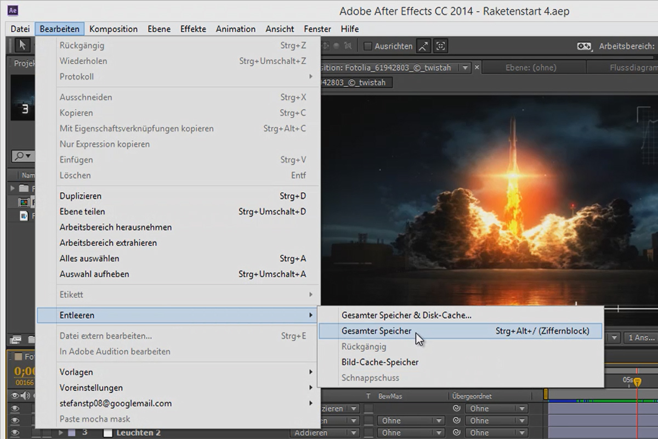Open the composition tab dropdown arrow
The width and height of the screenshot is (658, 439).
[x=466, y=67]
